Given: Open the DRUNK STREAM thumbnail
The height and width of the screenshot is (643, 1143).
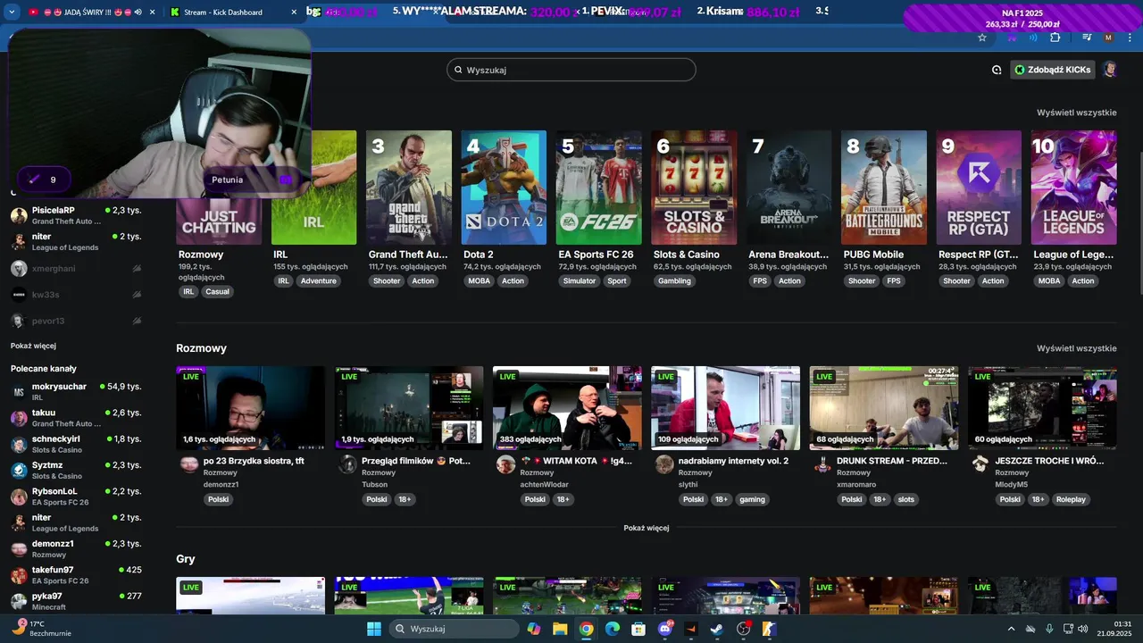Looking at the screenshot, I should (x=884, y=407).
